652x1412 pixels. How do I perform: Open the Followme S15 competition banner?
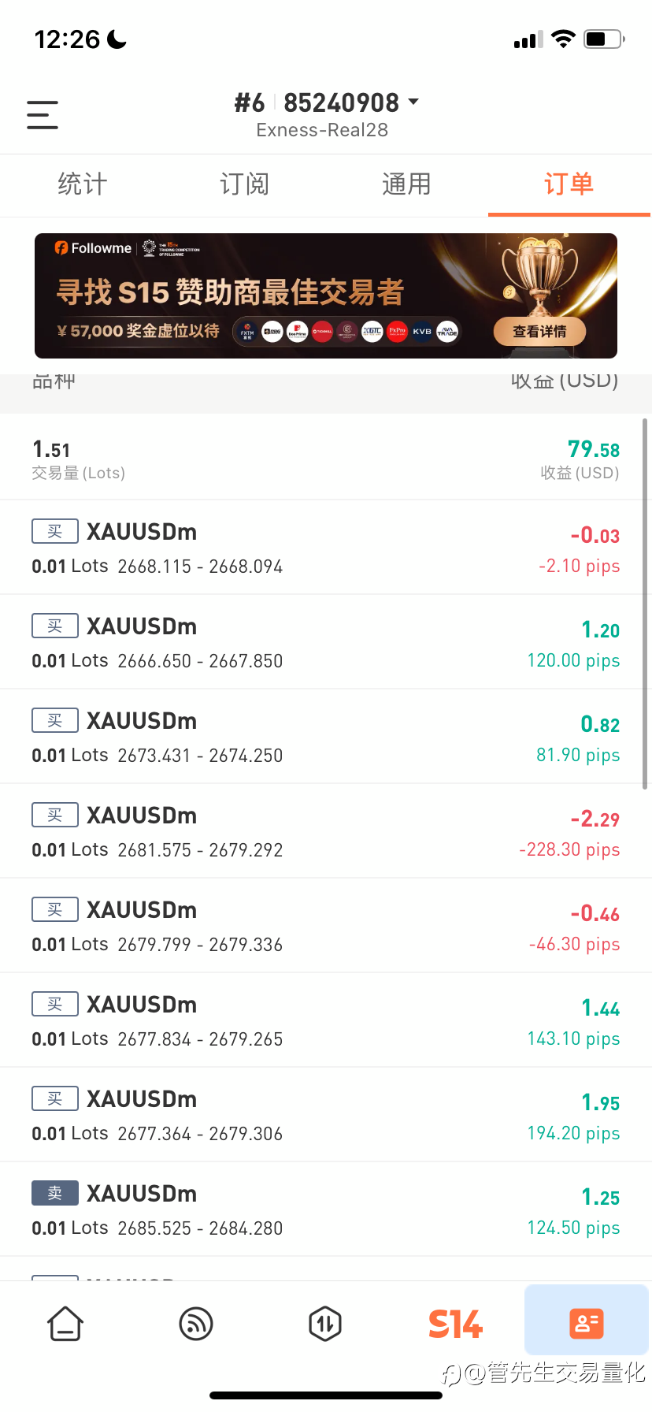tap(326, 295)
